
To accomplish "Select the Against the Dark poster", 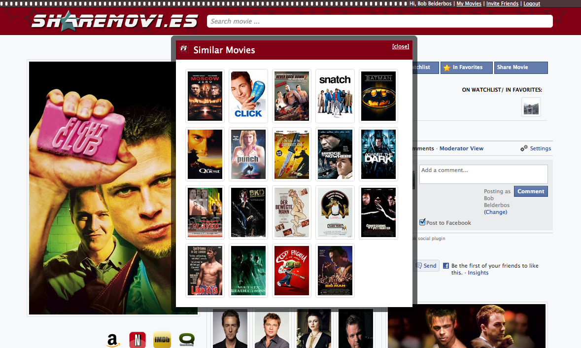I will click(x=378, y=154).
